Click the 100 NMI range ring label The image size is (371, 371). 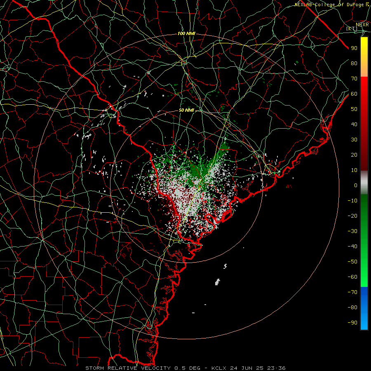click(186, 34)
